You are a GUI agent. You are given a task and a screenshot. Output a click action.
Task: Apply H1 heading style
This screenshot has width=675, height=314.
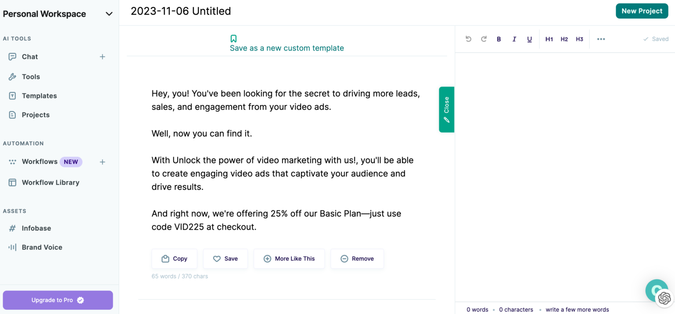point(549,39)
